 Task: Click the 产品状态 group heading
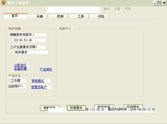(14, 76)
